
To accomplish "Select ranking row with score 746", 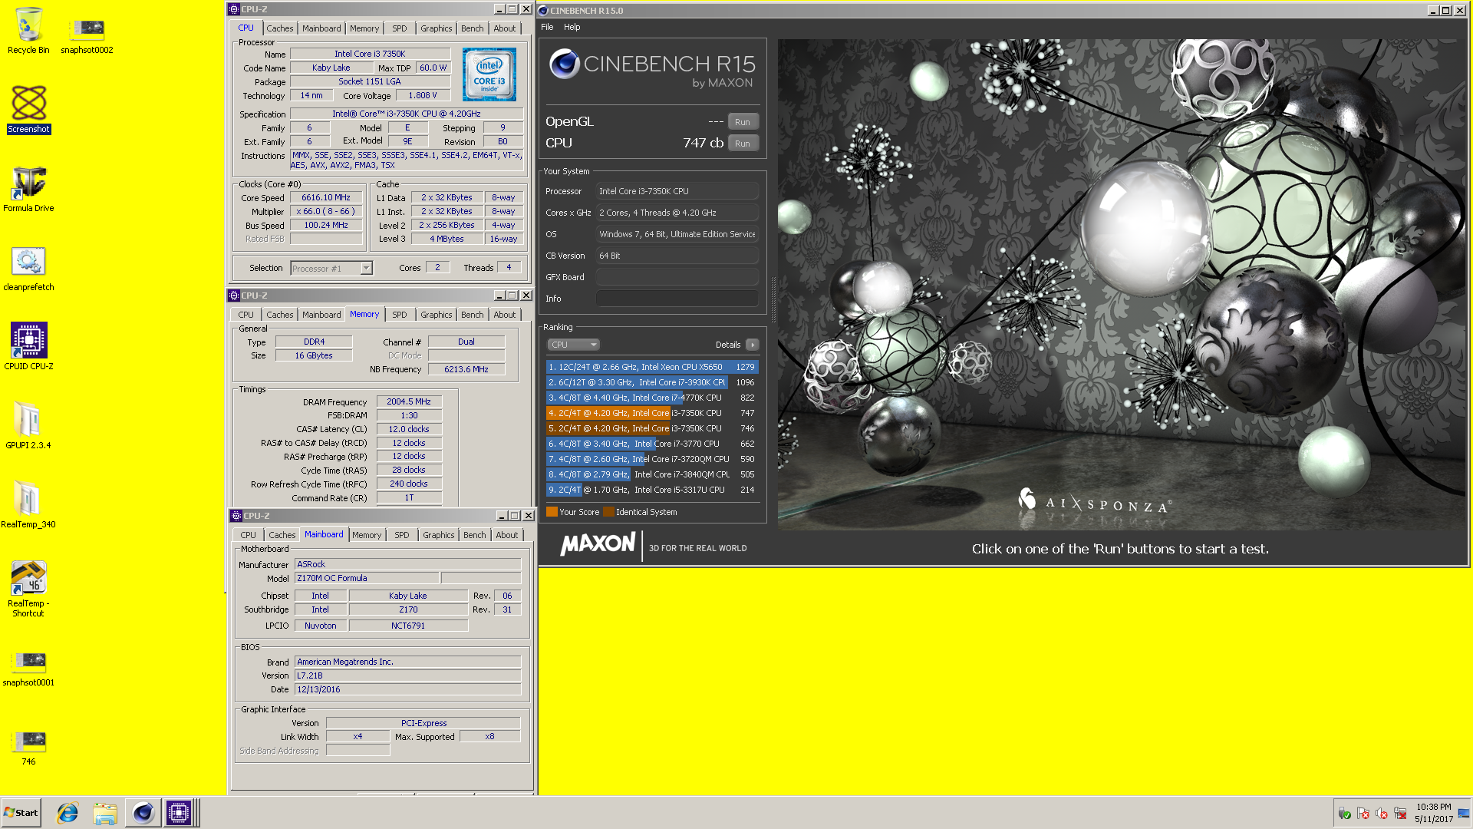I will [652, 428].
